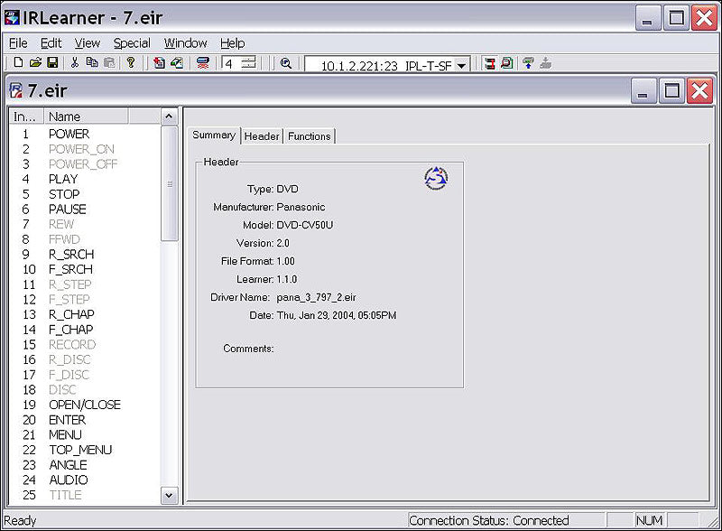The width and height of the screenshot is (722, 531).
Task: Click the magnifier document icon near toolbar end
Action: point(507,63)
